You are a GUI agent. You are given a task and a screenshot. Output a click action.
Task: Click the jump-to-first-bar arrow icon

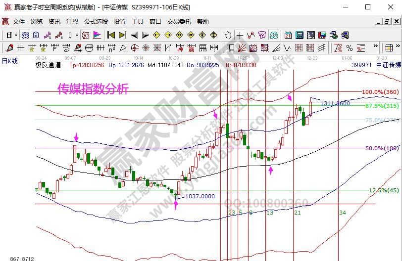(x=111, y=35)
